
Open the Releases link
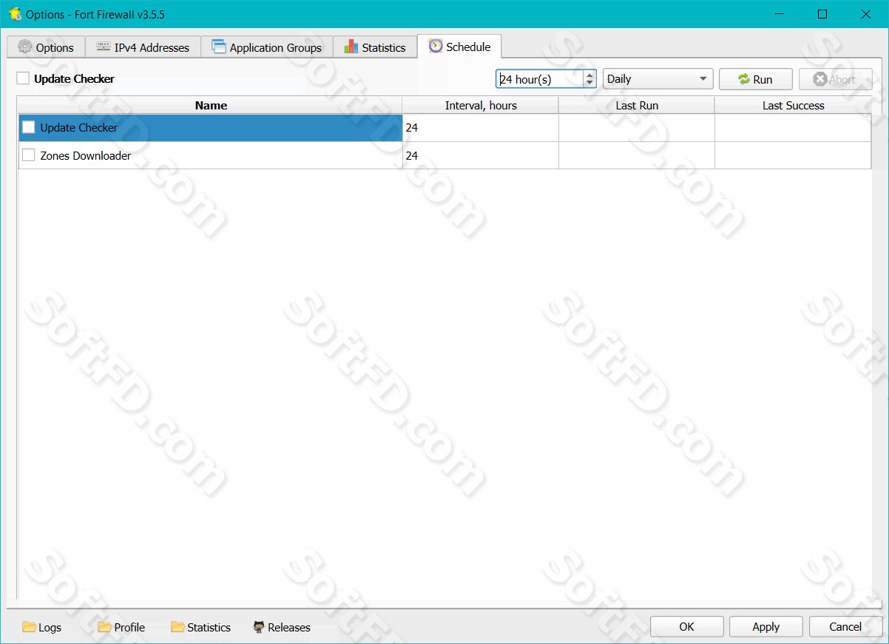pyautogui.click(x=282, y=627)
